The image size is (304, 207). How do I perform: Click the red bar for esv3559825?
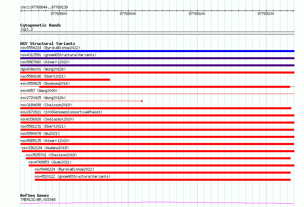click(x=165, y=87)
